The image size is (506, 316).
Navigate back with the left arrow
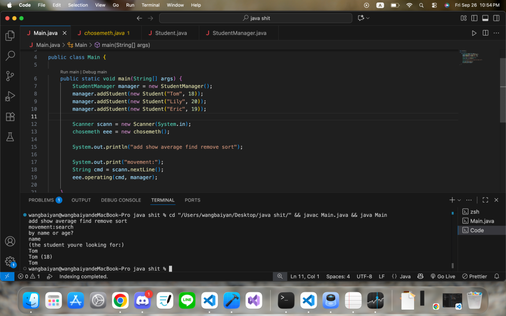[x=139, y=18]
